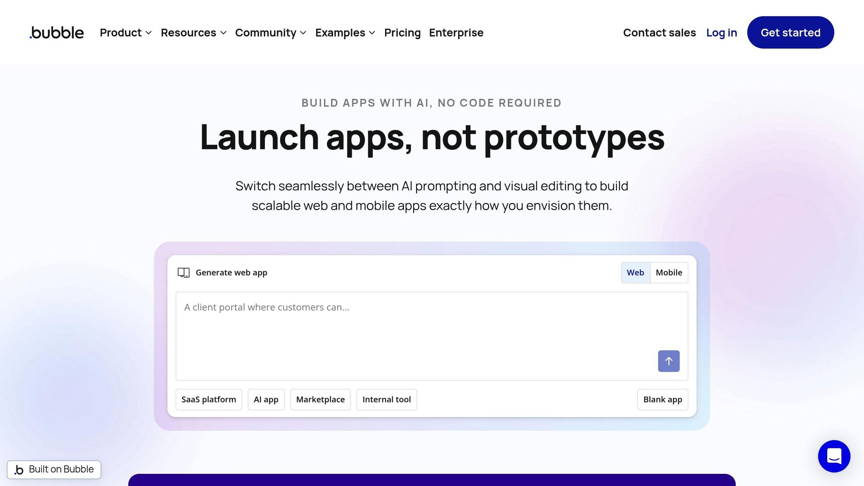This screenshot has height=486, width=864.
Task: Open the Enterprise nav item
Action: (x=456, y=32)
